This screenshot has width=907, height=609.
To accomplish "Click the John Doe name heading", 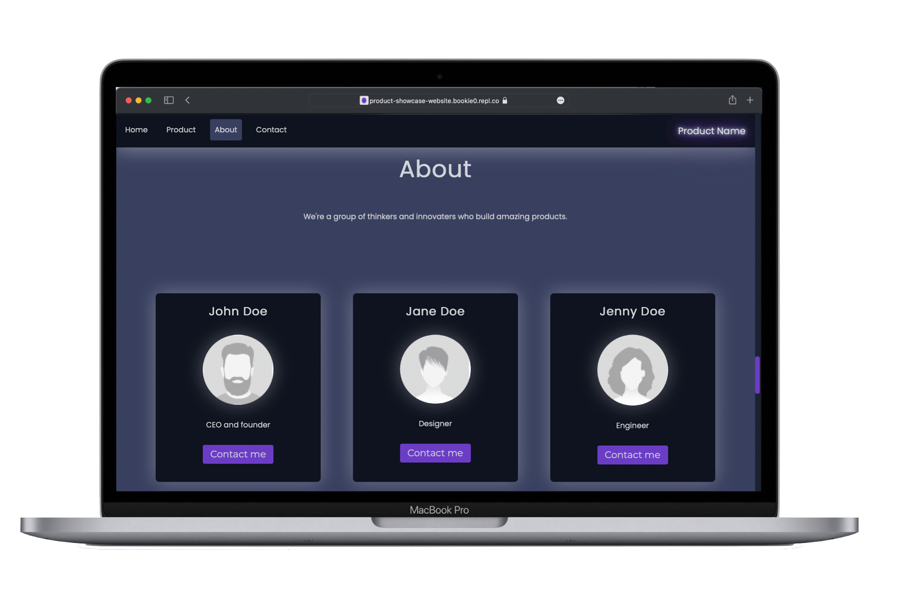I will coord(238,311).
